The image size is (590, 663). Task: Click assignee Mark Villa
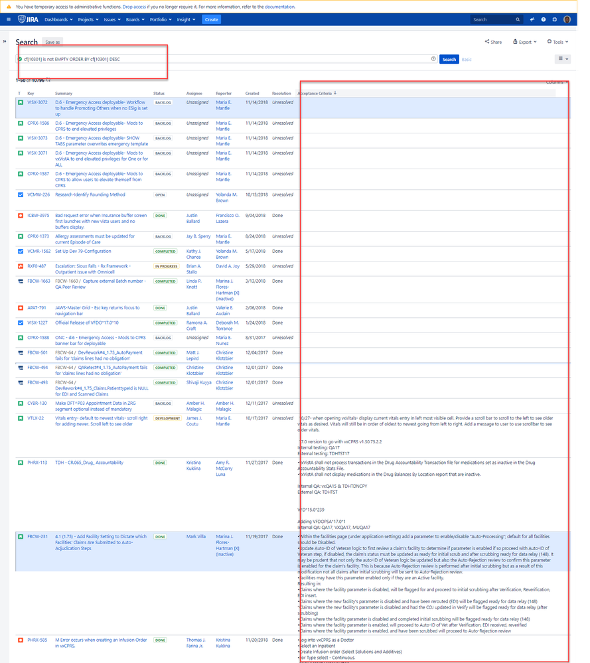pyautogui.click(x=196, y=537)
